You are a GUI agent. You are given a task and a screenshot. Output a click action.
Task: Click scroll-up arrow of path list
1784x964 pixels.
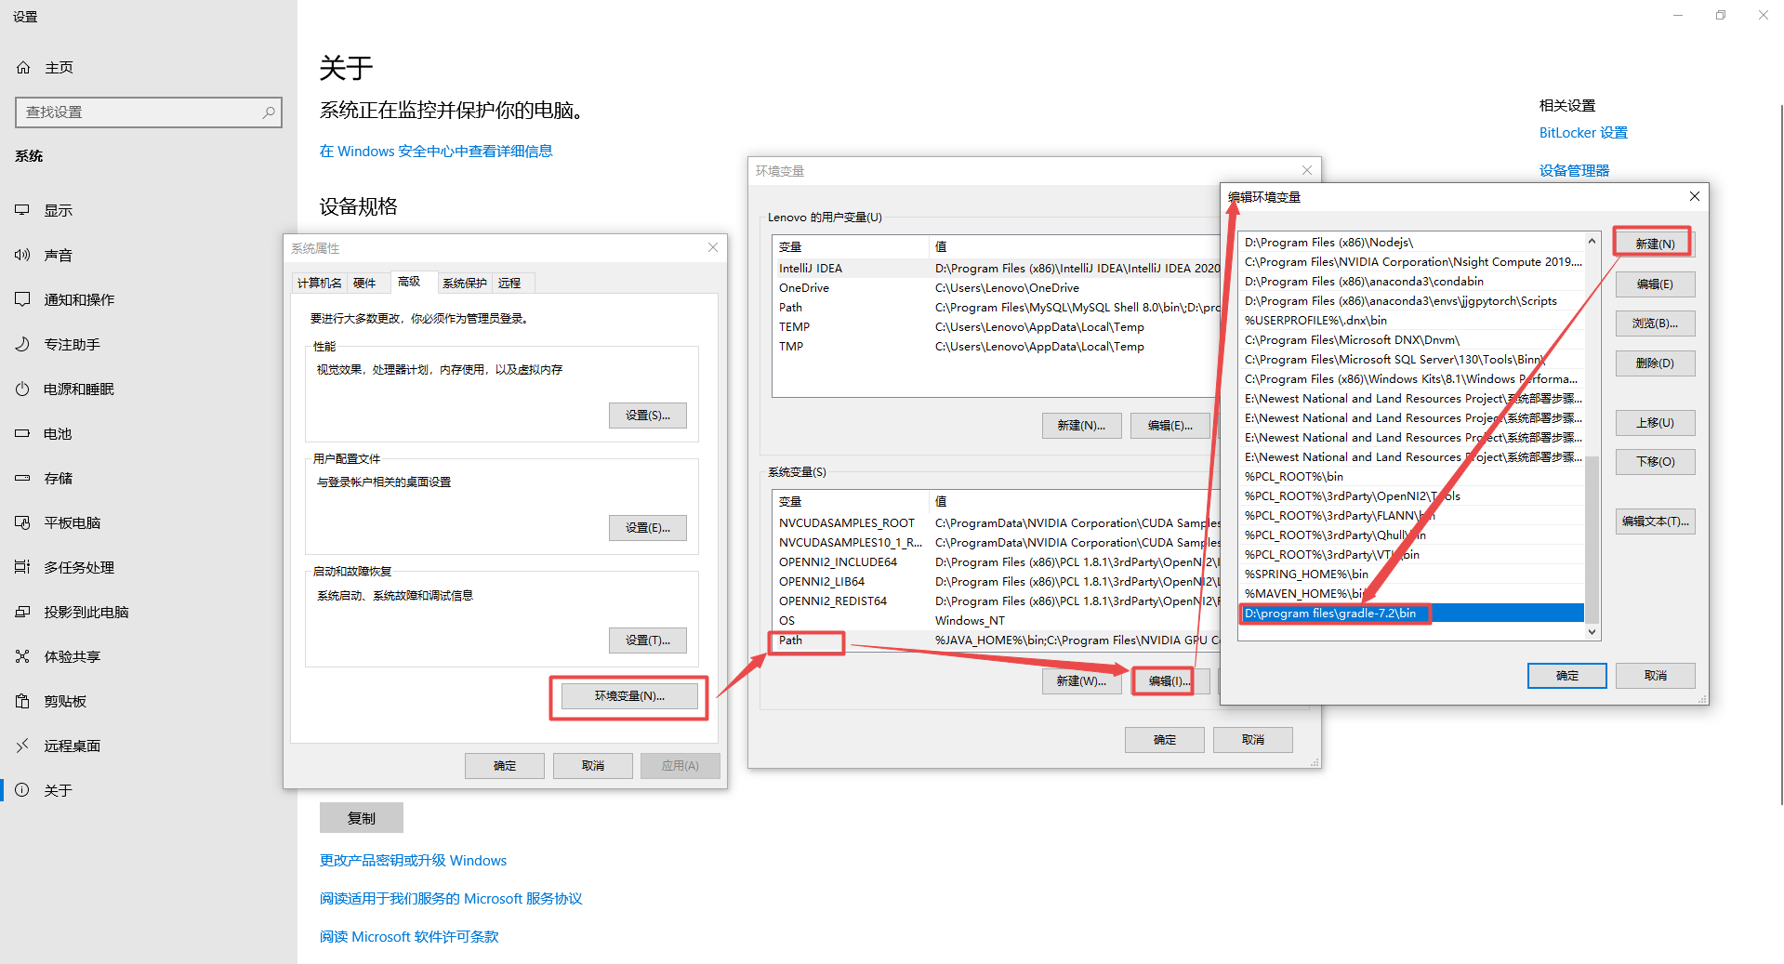click(x=1592, y=241)
